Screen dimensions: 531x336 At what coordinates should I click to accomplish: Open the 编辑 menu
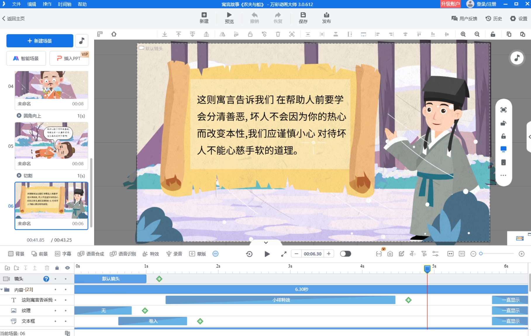[32, 4]
